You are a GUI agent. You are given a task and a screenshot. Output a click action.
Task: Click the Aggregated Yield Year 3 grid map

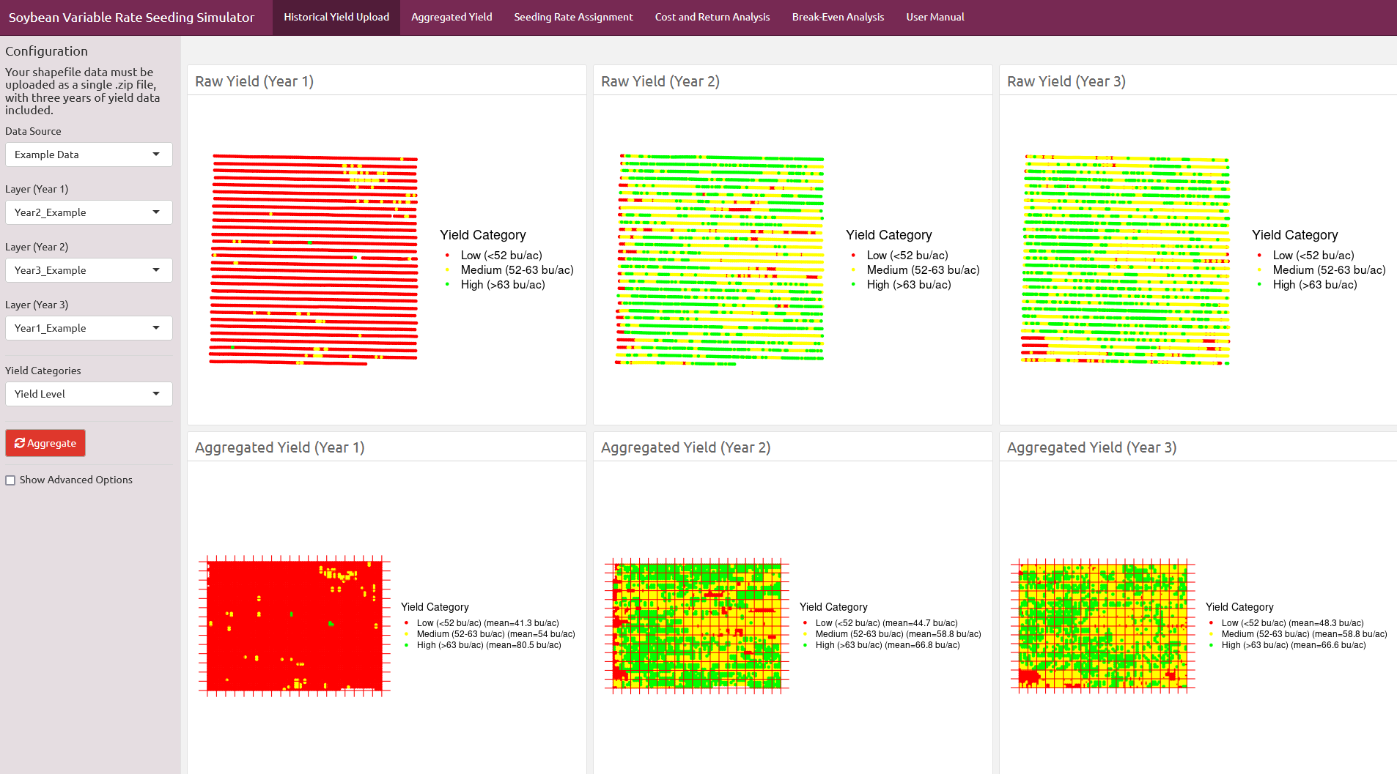pos(1102,626)
